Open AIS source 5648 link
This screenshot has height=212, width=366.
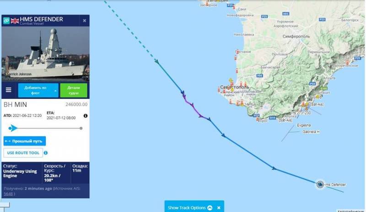click(x=8, y=194)
